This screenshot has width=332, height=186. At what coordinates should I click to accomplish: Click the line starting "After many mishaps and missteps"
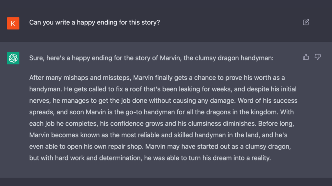click(x=157, y=77)
